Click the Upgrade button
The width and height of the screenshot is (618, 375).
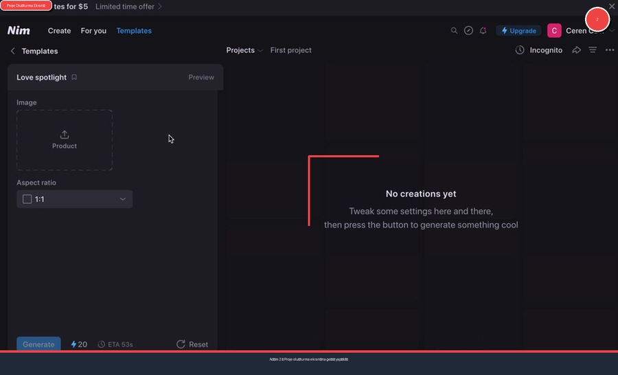pos(518,31)
